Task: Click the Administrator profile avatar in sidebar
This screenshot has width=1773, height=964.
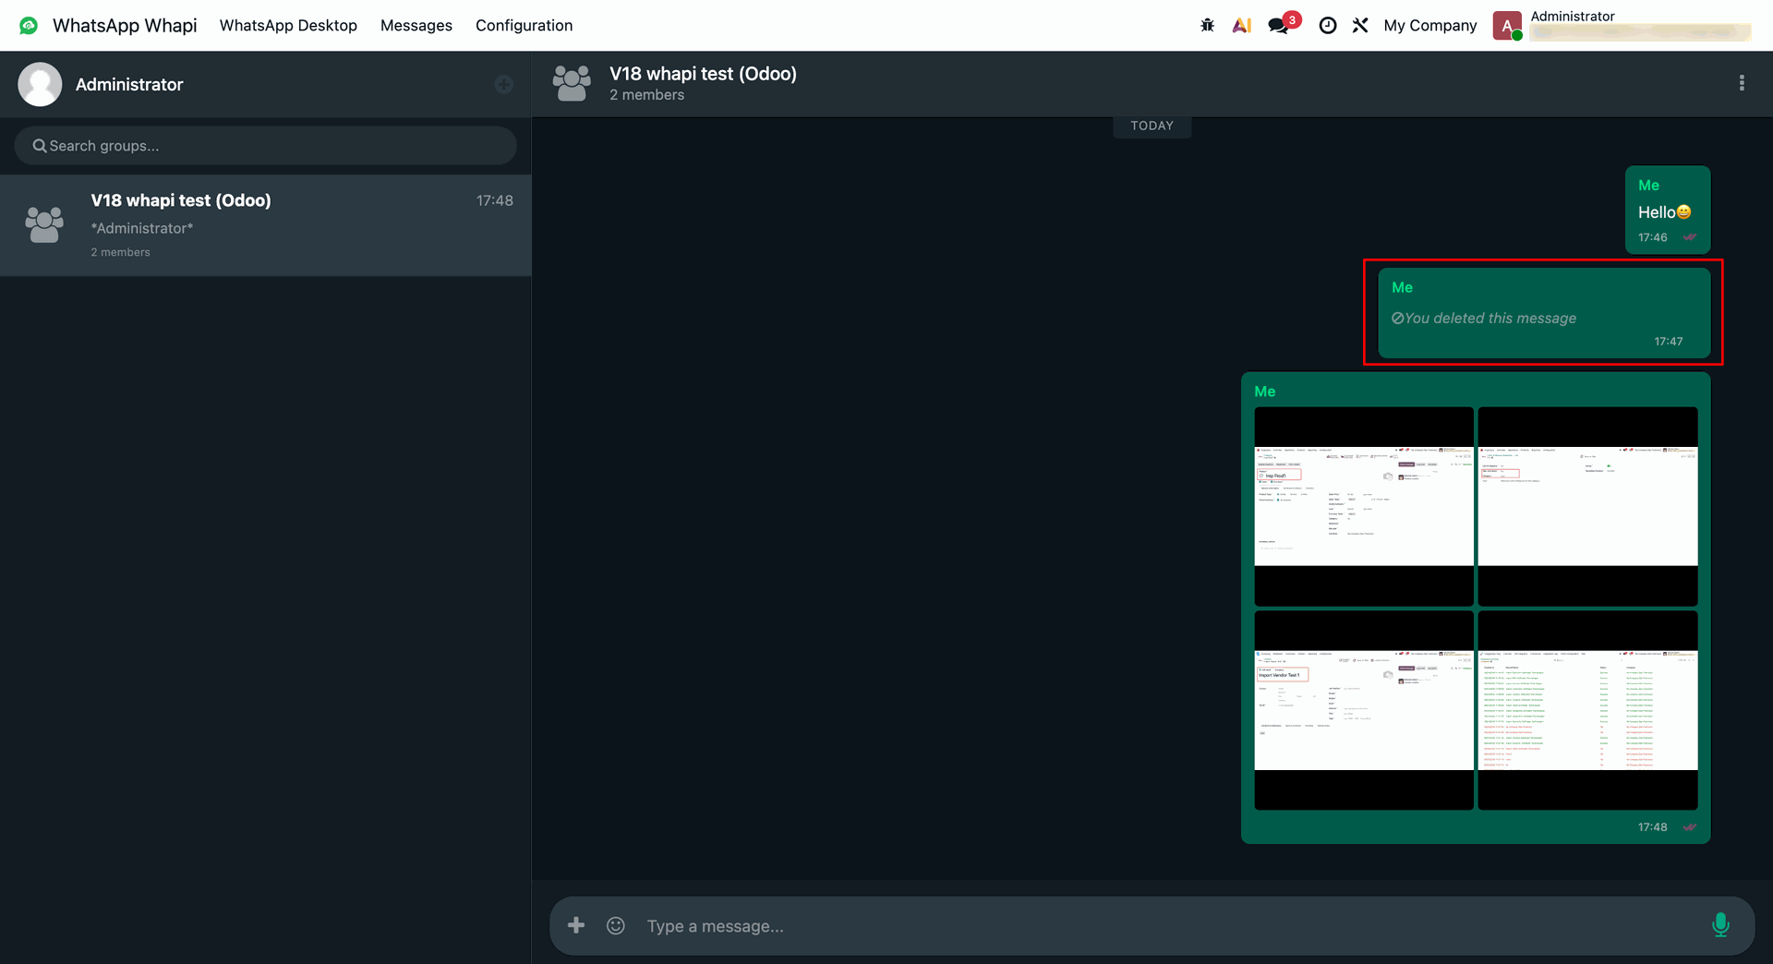Action: click(40, 84)
